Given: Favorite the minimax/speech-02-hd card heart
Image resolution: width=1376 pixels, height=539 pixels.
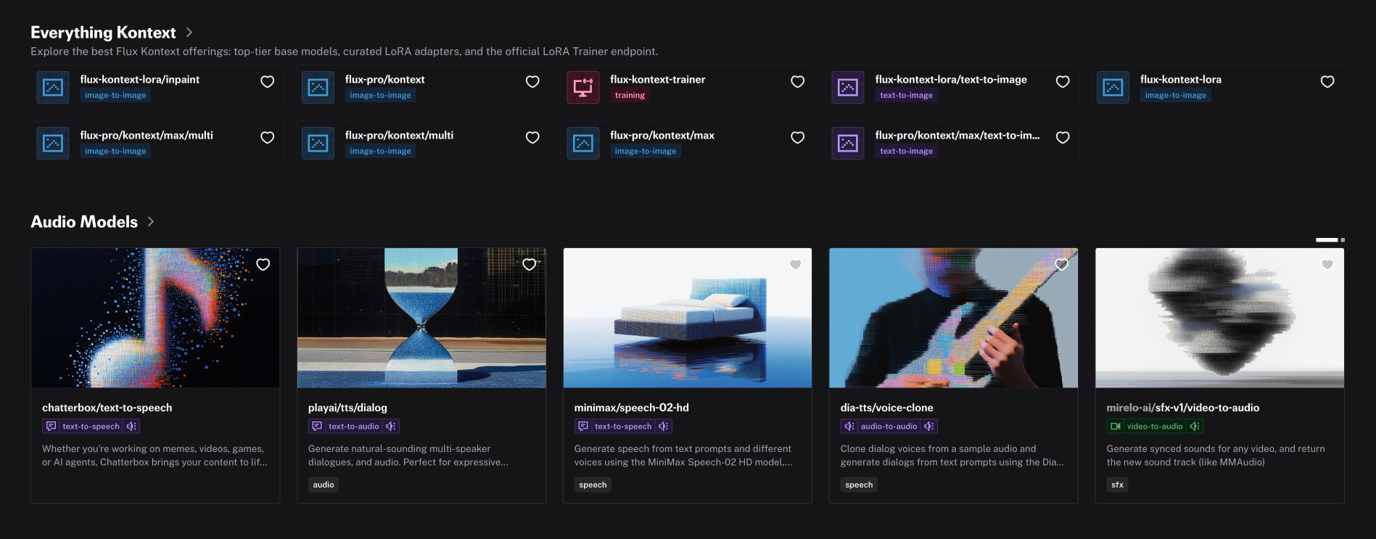Looking at the screenshot, I should pyautogui.click(x=796, y=265).
